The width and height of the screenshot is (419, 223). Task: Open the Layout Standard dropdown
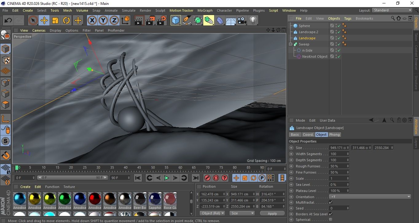click(x=392, y=10)
